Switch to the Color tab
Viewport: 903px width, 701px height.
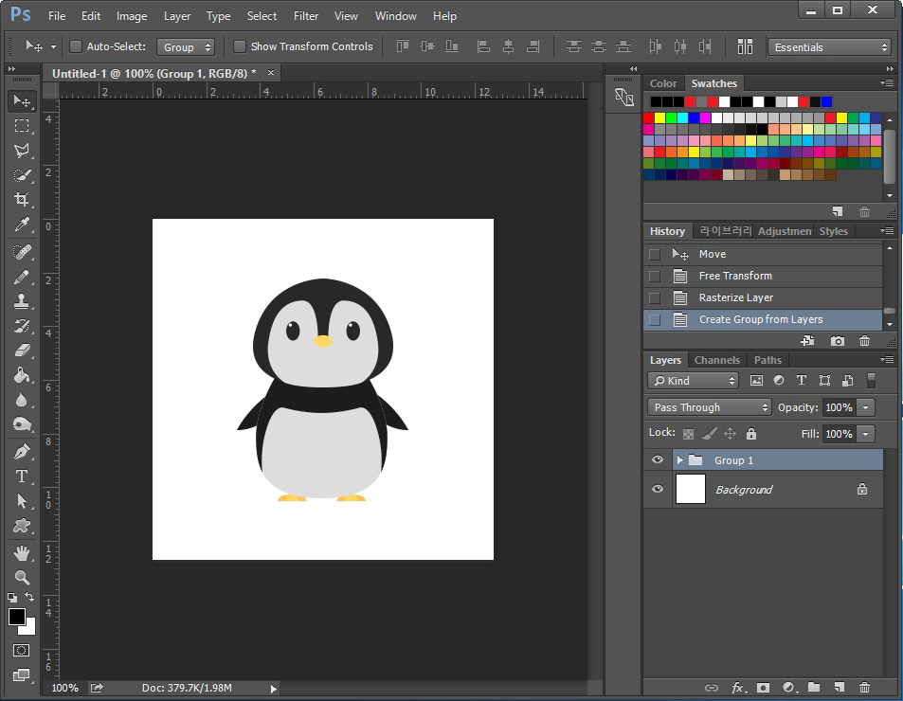tap(663, 83)
